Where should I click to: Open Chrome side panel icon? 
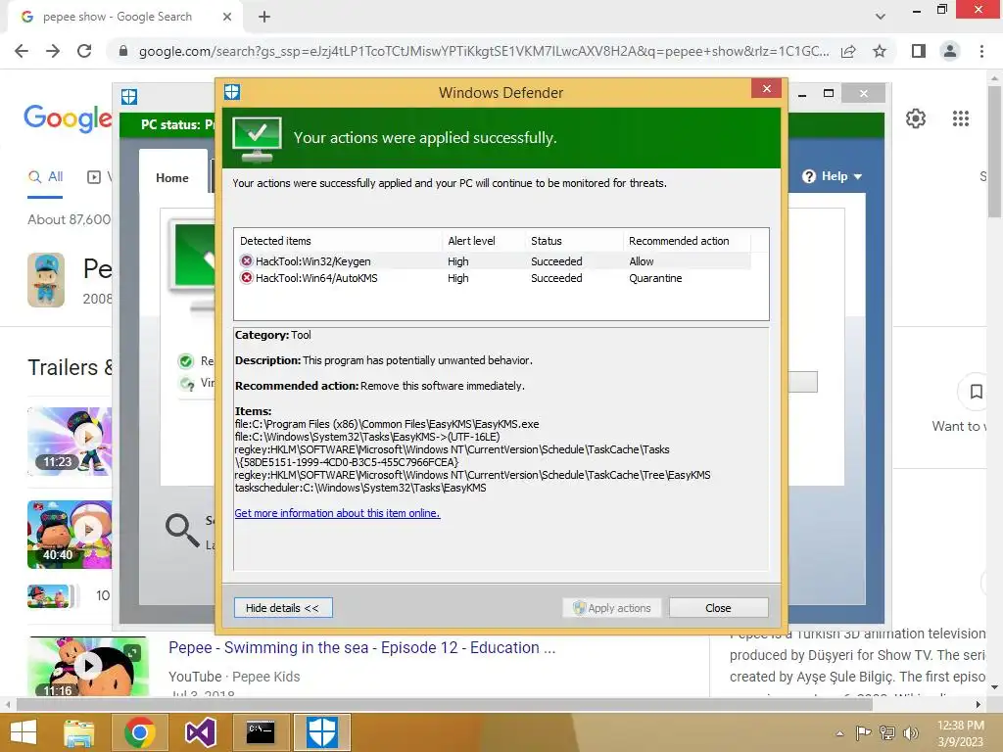[x=919, y=51]
